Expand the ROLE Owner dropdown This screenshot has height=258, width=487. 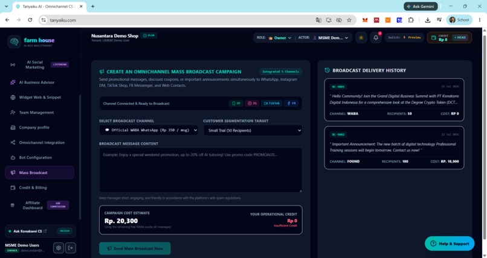tap(280, 38)
